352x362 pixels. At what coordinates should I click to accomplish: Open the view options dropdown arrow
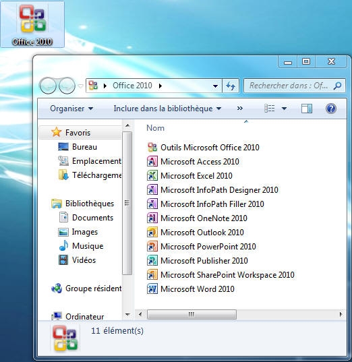284,109
